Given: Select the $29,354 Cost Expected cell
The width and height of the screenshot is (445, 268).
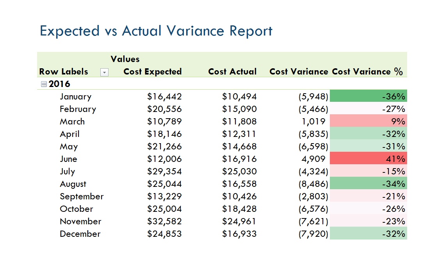Looking at the screenshot, I should (164, 171).
